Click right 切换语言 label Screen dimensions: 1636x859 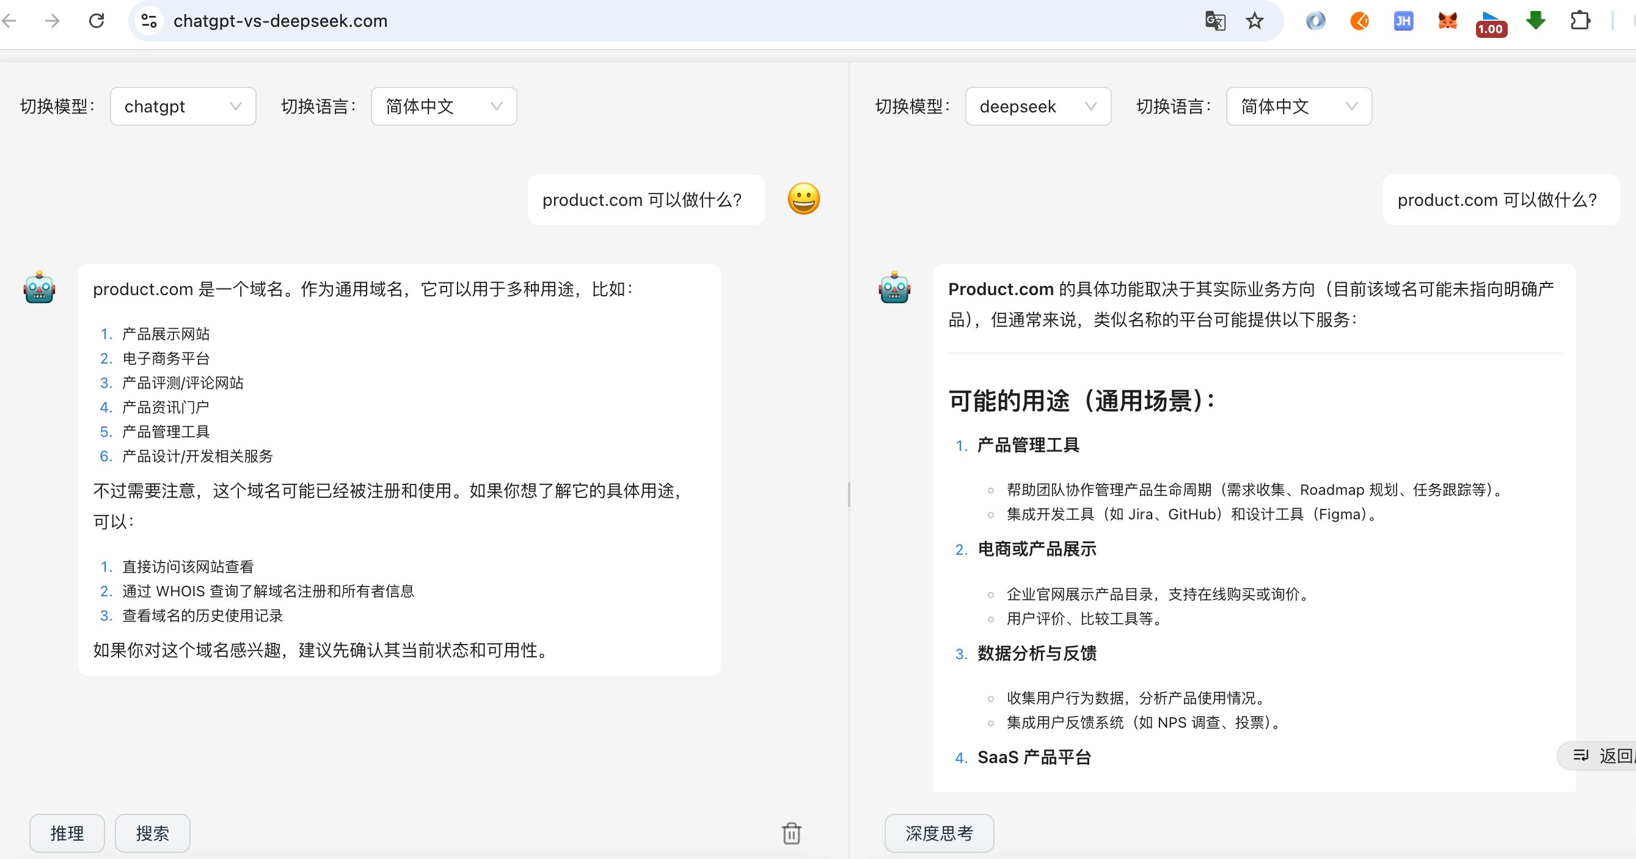1174,106
